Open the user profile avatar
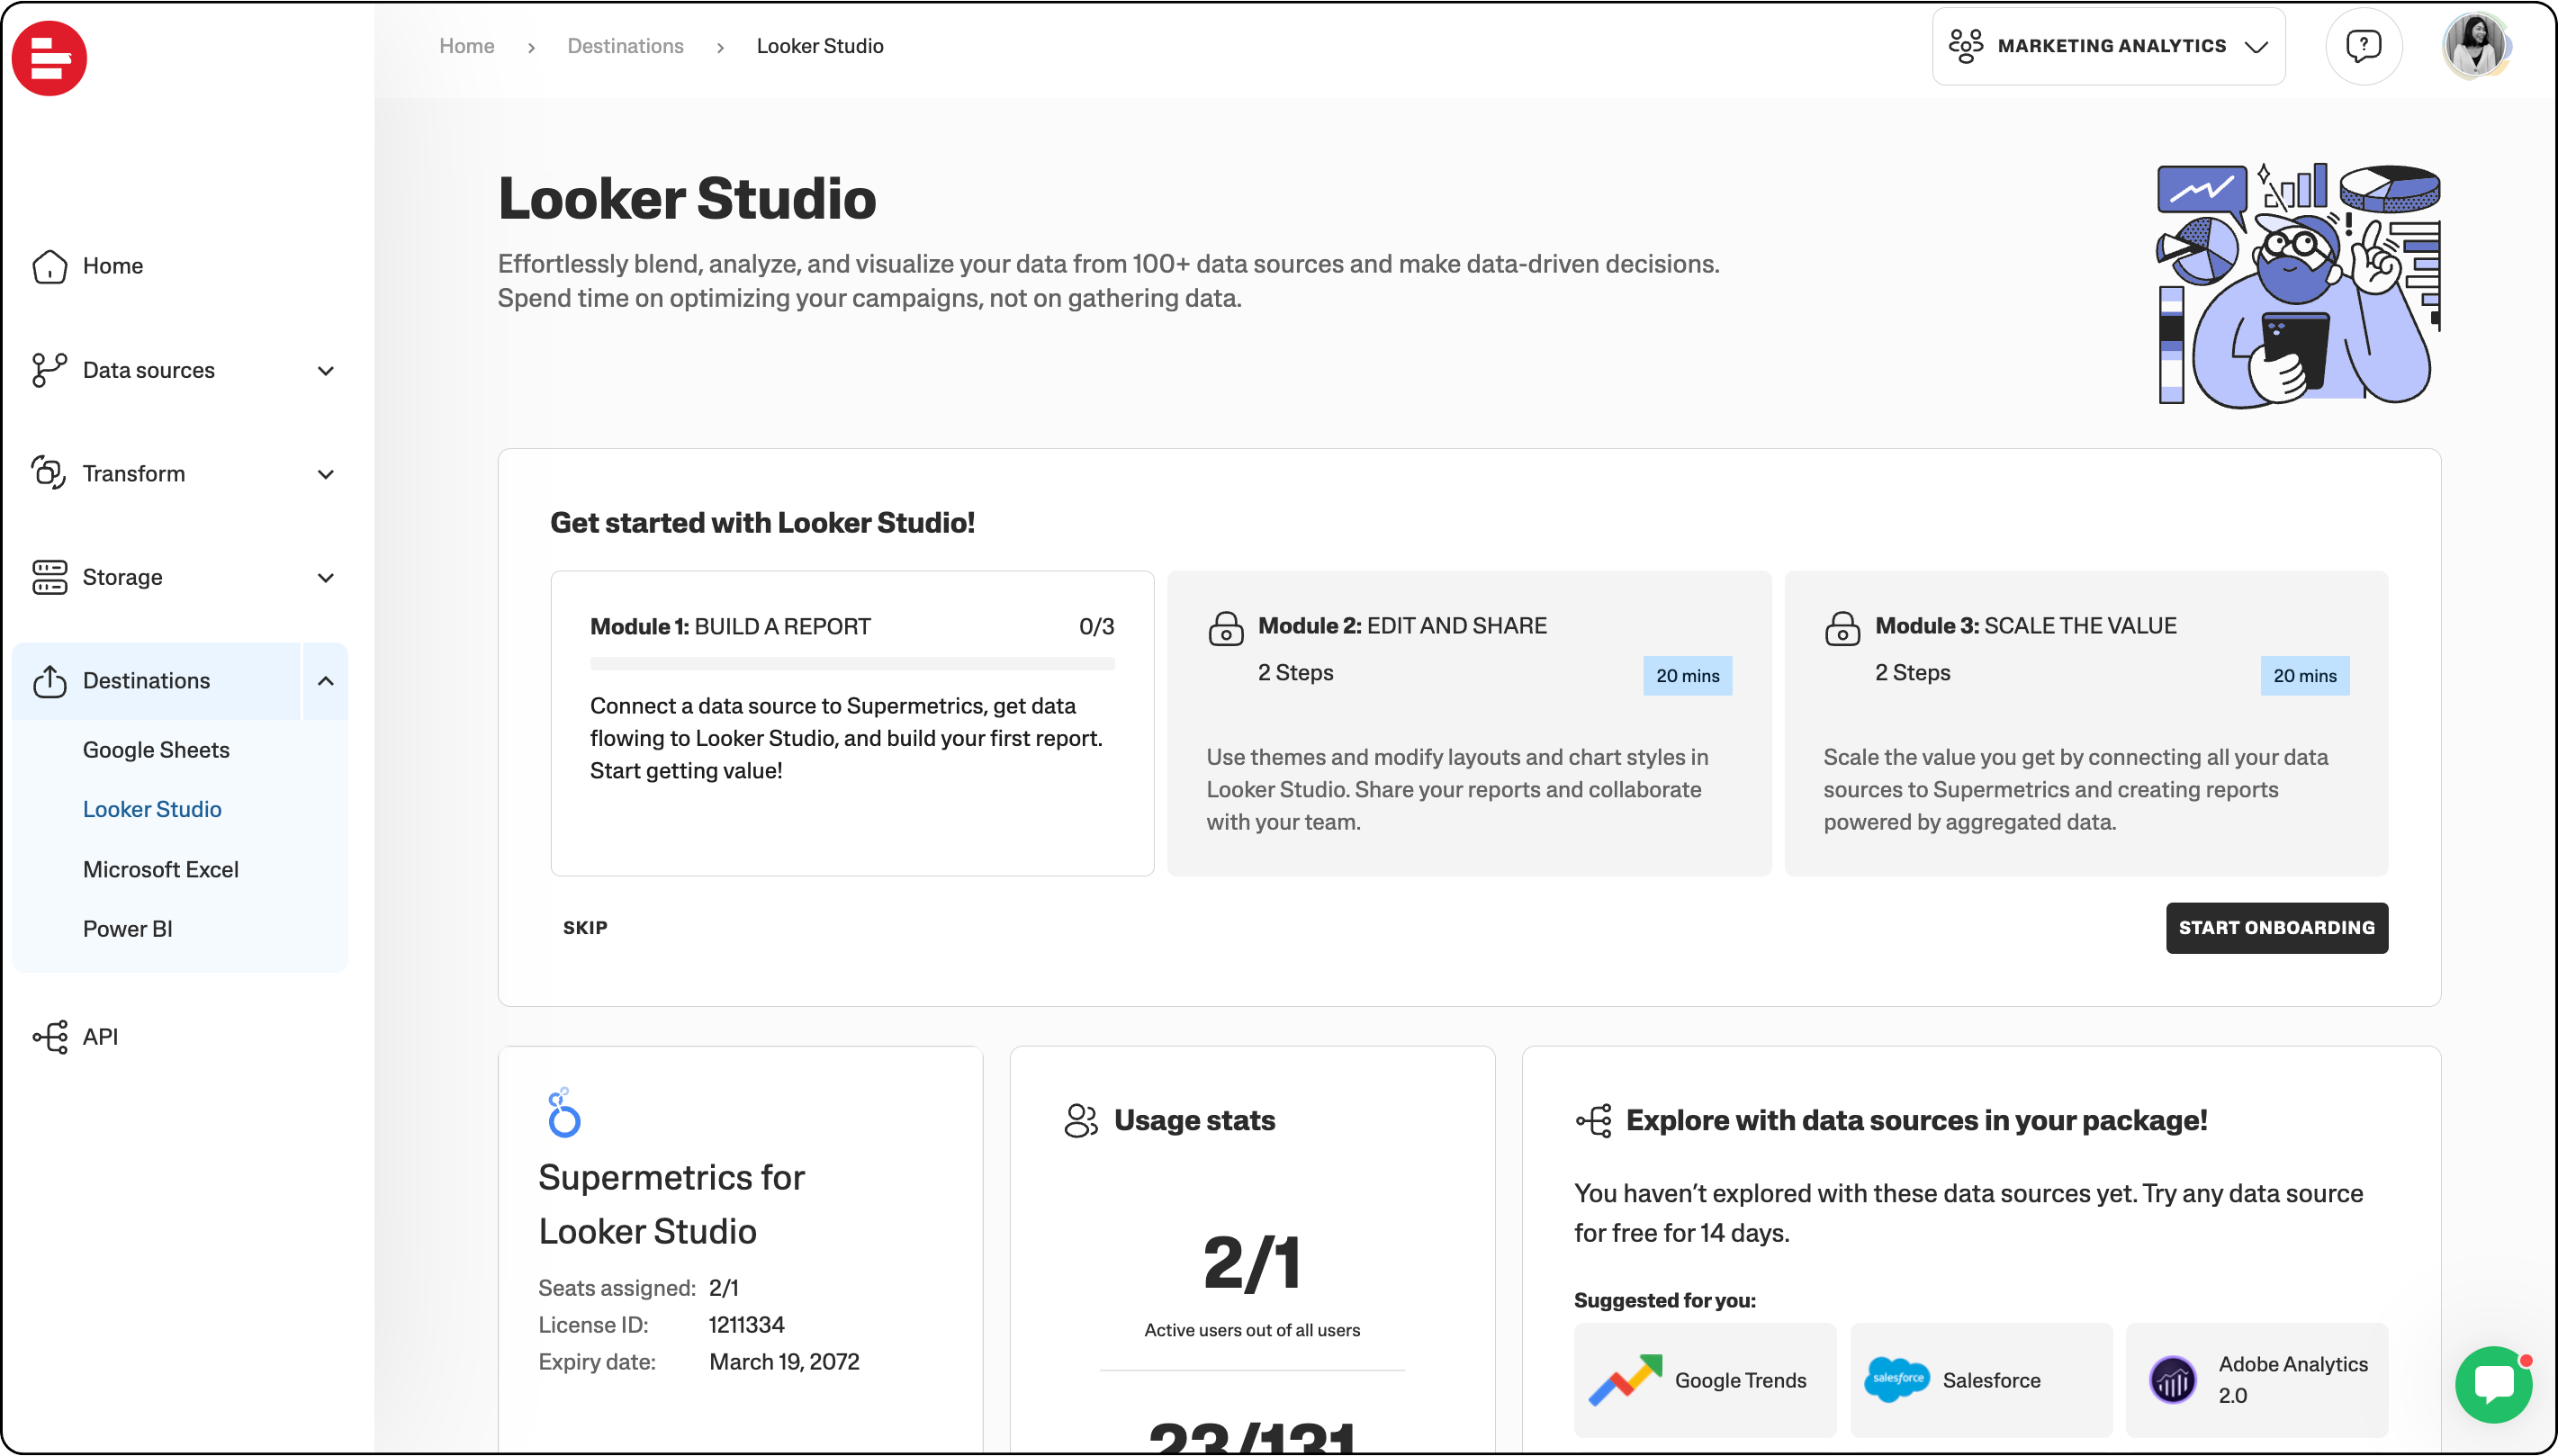This screenshot has width=2558, height=1456. (2475, 46)
